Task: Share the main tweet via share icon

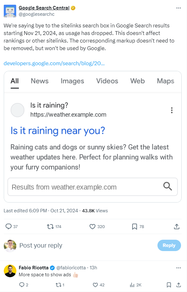Action: [177, 226]
